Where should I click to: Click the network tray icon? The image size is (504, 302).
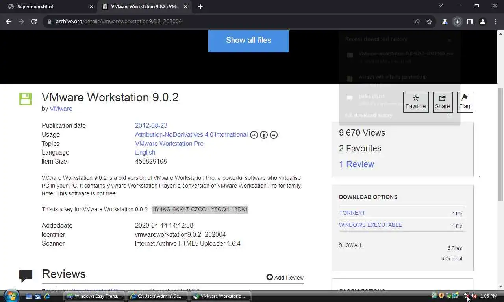pyautogui.click(x=467, y=296)
